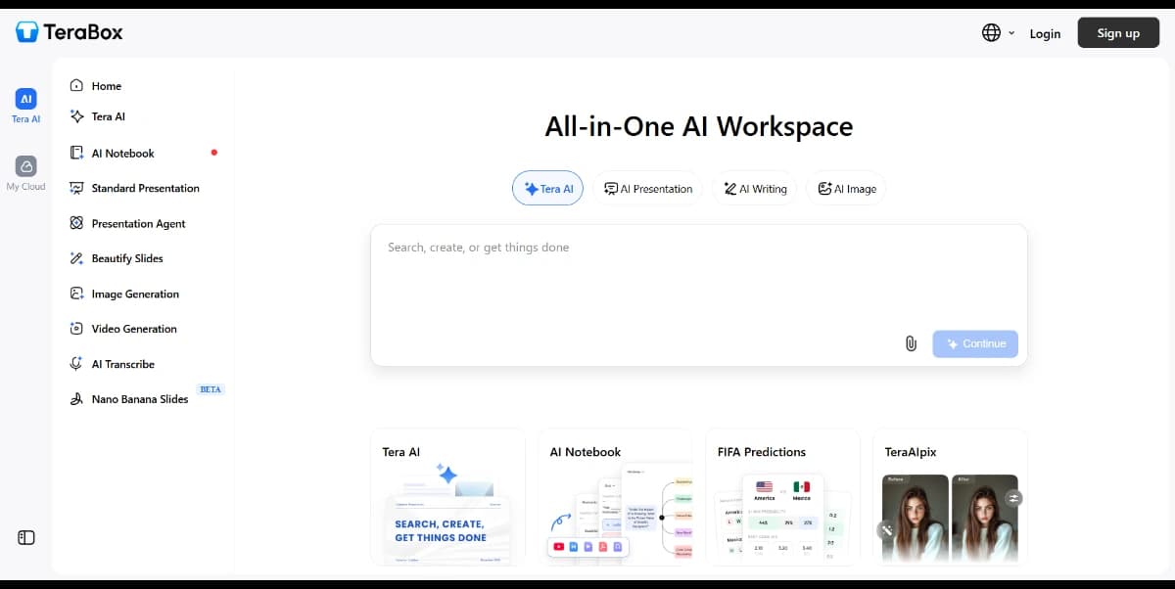Open Standard Presentation menu item
The image size is (1175, 589).
point(144,188)
